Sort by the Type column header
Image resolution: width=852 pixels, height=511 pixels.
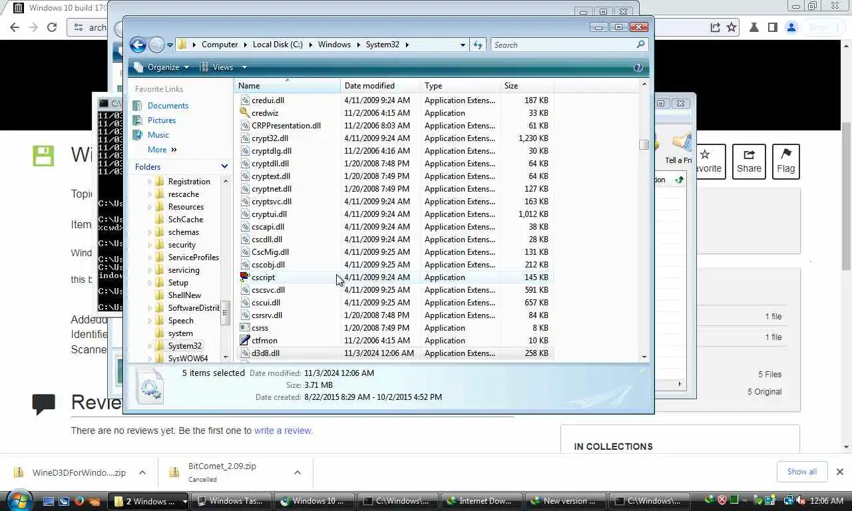pos(461,86)
